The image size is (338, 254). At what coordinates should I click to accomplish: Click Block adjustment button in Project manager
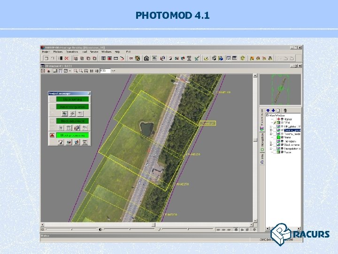pyautogui.click(x=72, y=121)
